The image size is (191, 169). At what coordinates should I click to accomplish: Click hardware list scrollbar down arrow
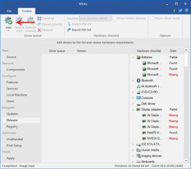(186, 161)
